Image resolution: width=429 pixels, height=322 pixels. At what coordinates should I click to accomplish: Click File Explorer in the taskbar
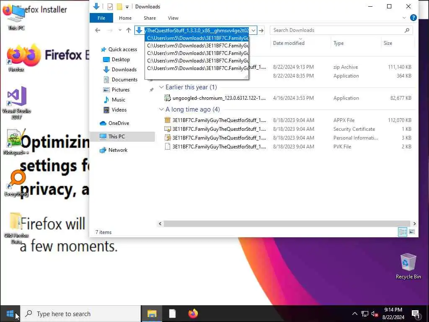tap(152, 314)
